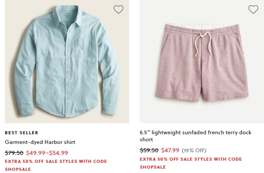Select the $47.99 sale price
The image size is (264, 173).
(170, 150)
